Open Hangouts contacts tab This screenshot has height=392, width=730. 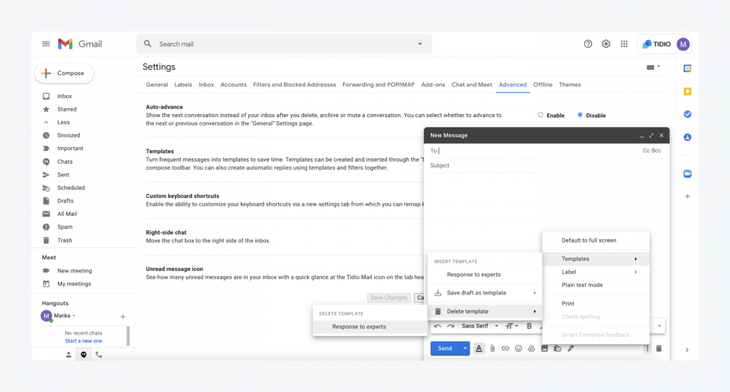[x=69, y=355]
